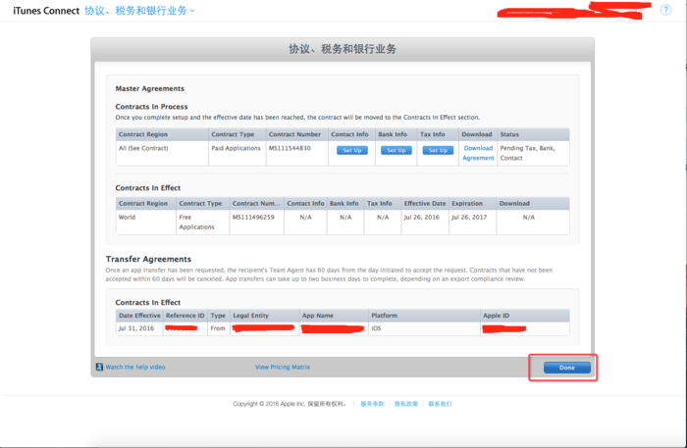687x448 pixels.
Task: Click the help question mark icon
Action: click(665, 10)
